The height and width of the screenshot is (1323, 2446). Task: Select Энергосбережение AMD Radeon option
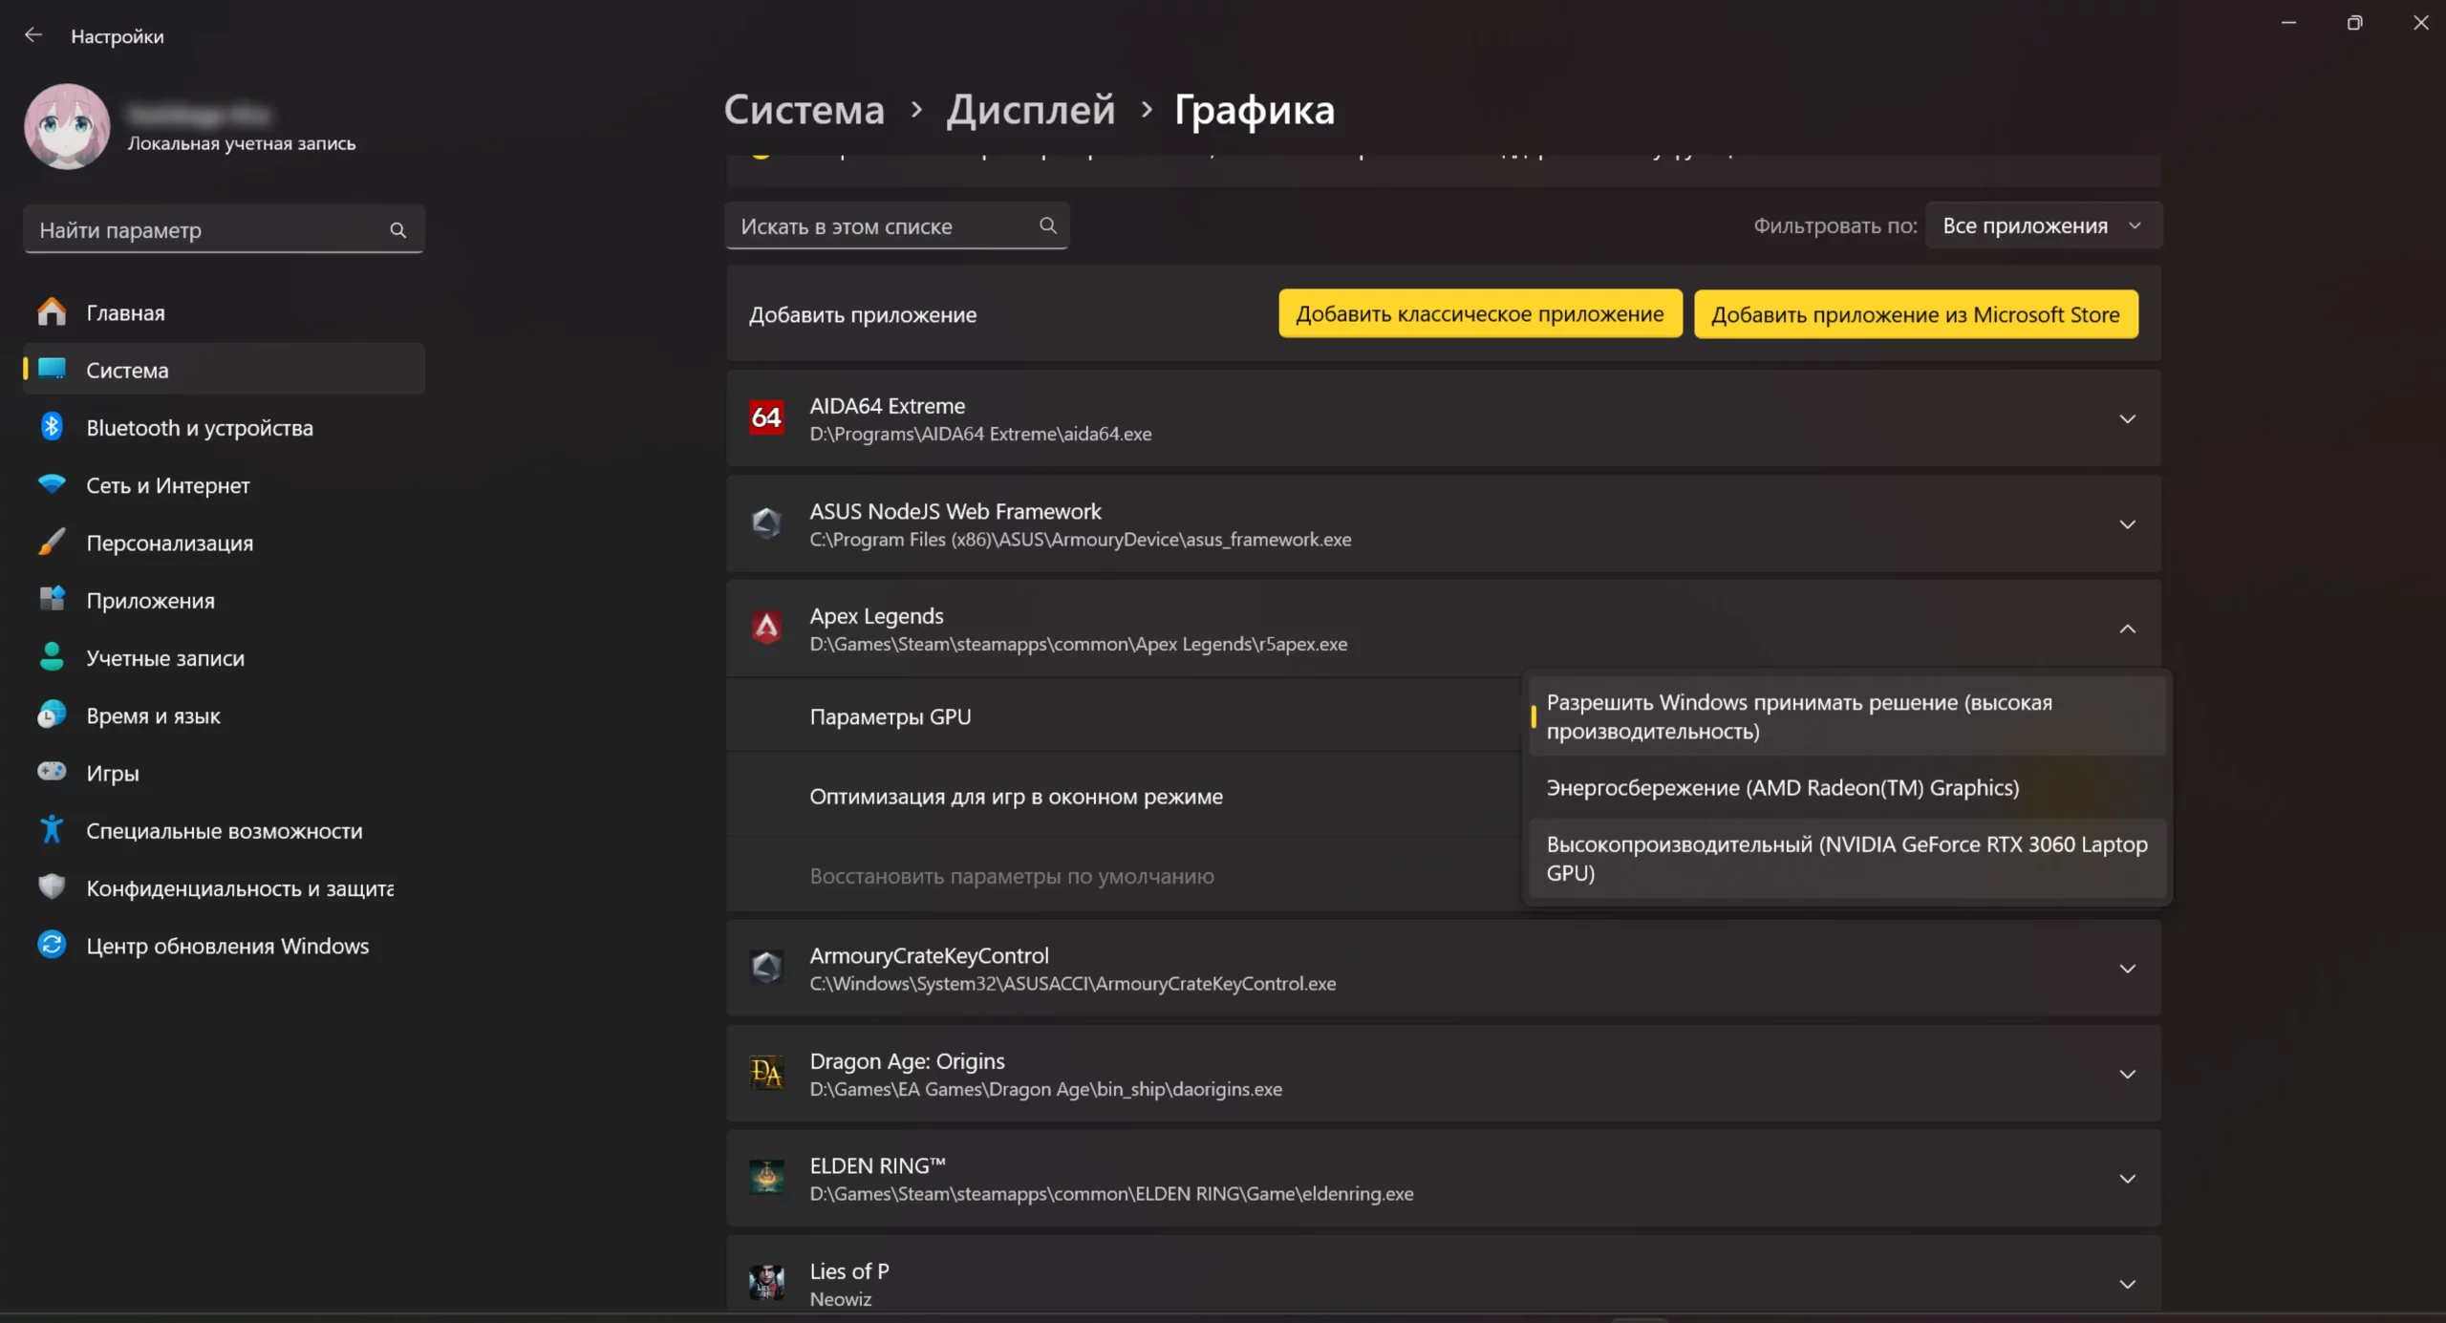coord(1782,787)
